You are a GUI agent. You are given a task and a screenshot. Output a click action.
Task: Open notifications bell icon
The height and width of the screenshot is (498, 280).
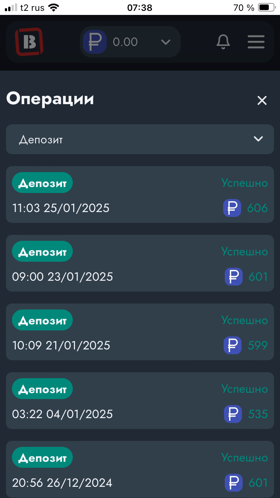coord(223,42)
